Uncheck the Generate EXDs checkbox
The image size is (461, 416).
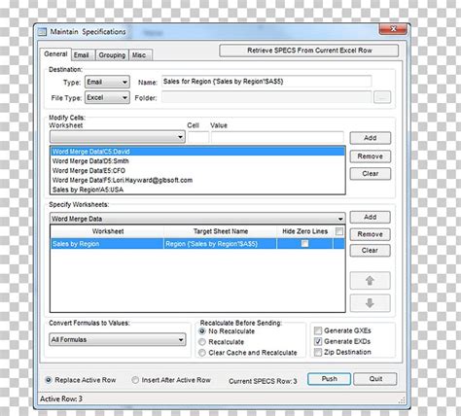(318, 341)
